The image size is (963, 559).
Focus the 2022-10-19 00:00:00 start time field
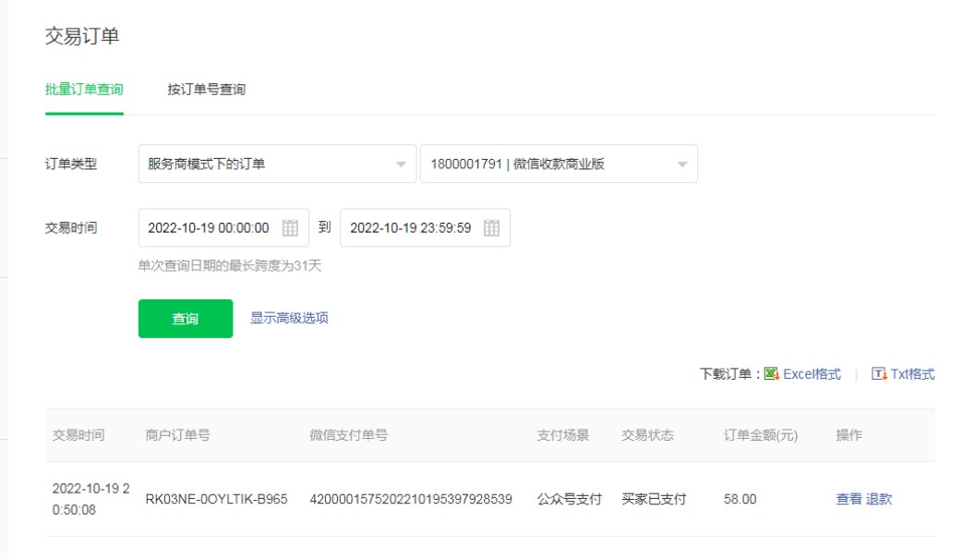coord(209,228)
